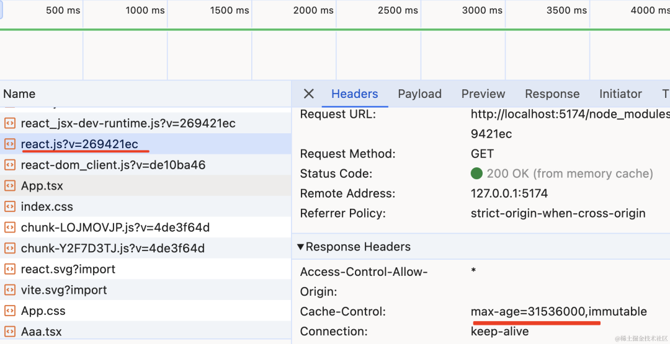Screen dimensions: 670x344
Task: Switch to the Payload tab
Action: click(419, 94)
